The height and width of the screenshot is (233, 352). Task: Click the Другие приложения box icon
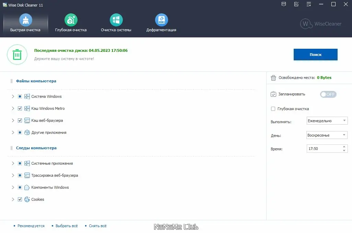[27, 132]
